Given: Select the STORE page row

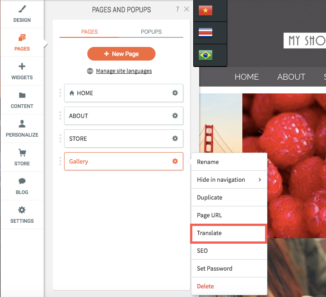Looking at the screenshot, I should (x=124, y=138).
